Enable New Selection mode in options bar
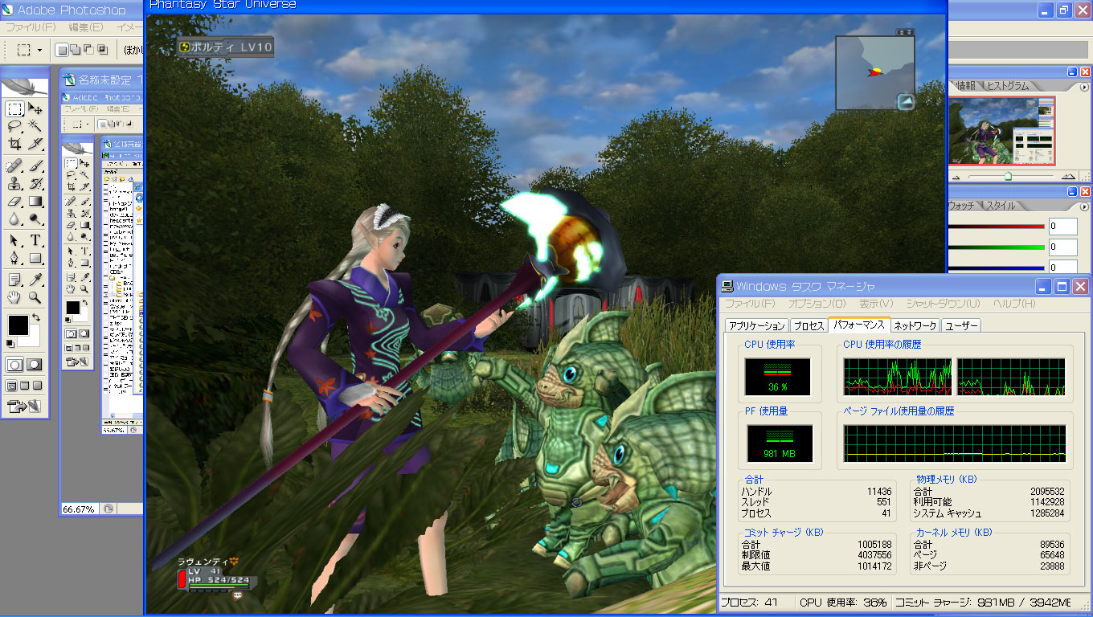 62,50
